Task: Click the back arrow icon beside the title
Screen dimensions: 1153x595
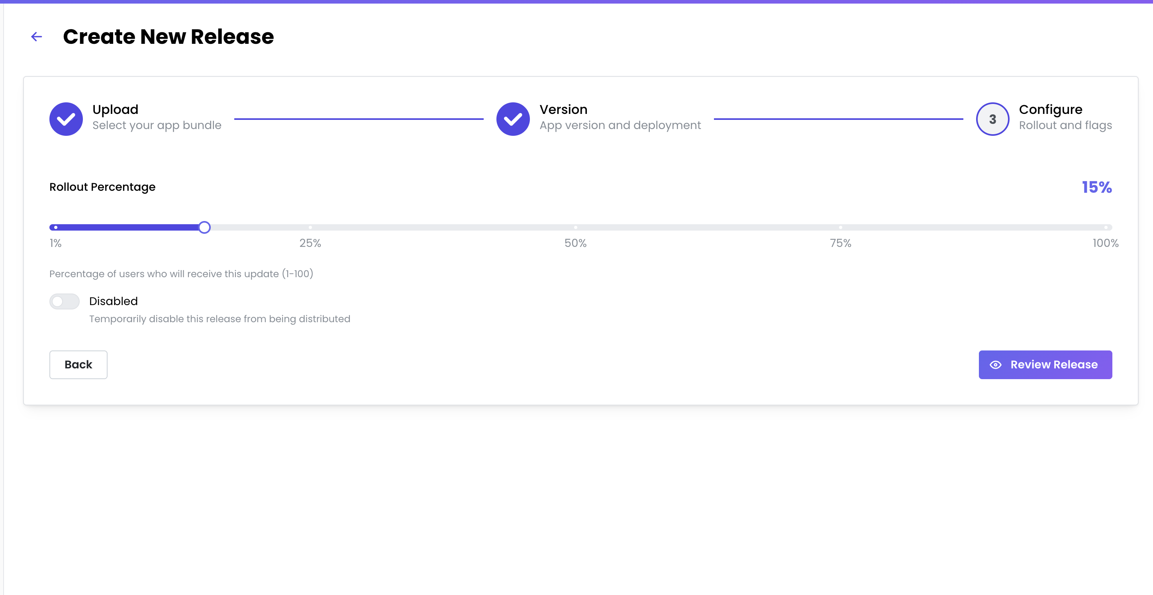Action: [x=37, y=37]
